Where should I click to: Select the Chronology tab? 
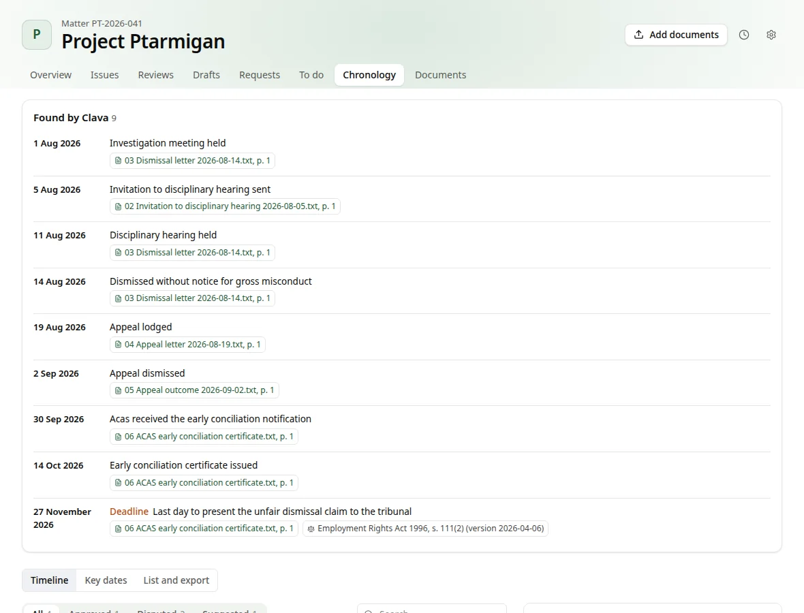pyautogui.click(x=369, y=75)
